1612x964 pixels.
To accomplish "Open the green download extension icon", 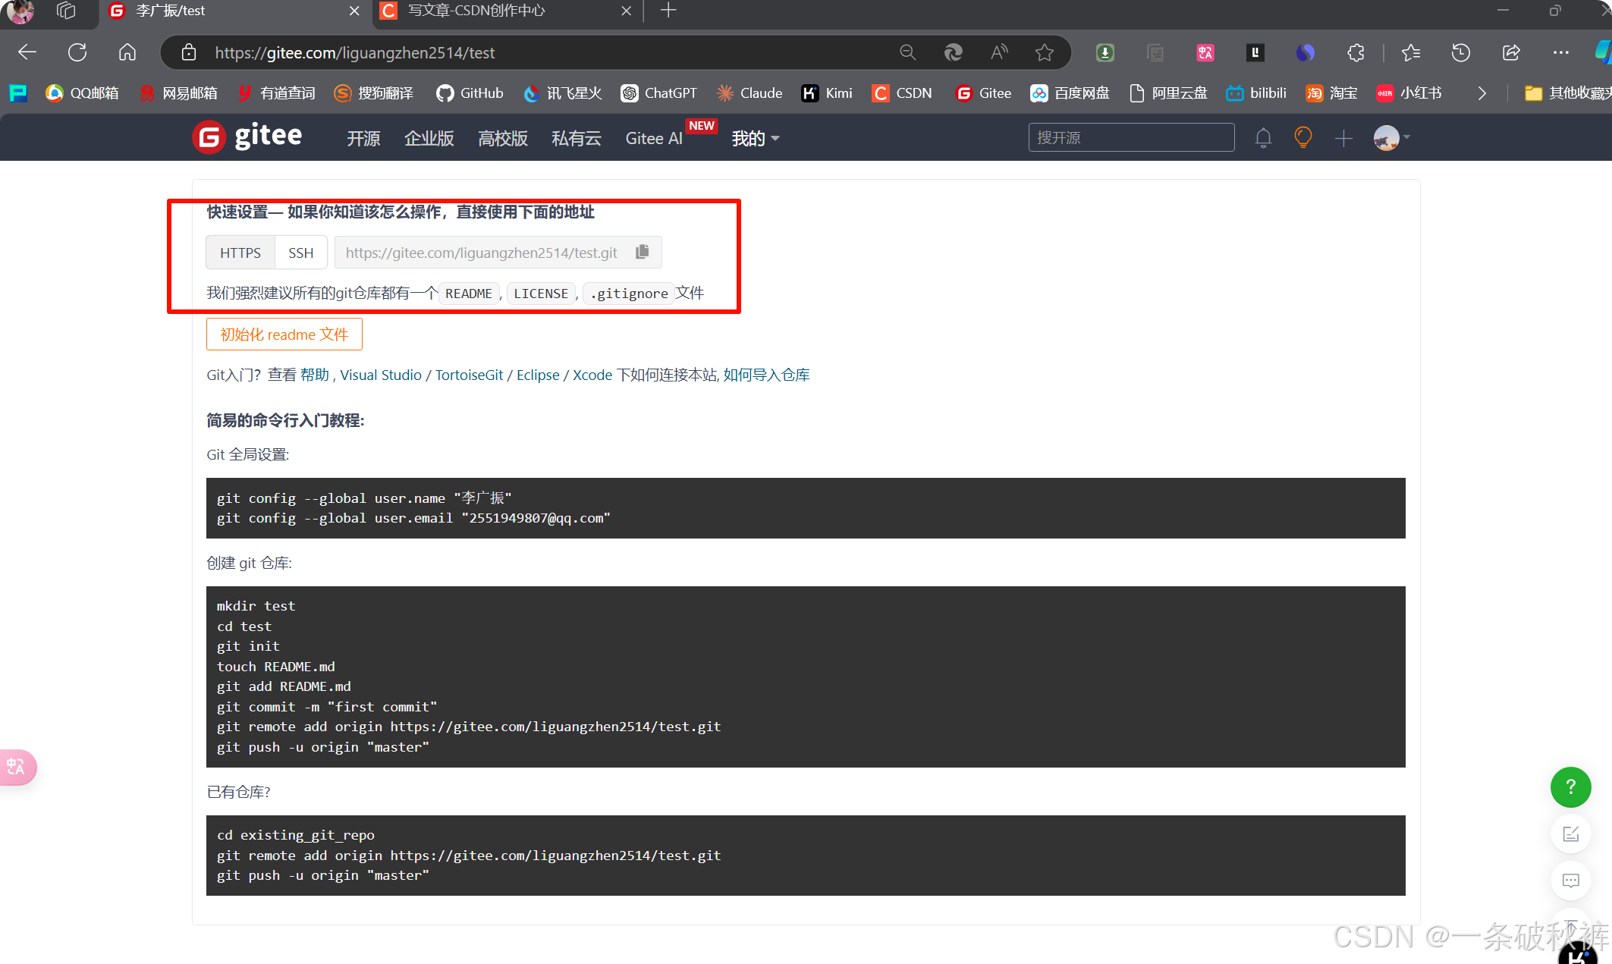I will pyautogui.click(x=1105, y=52).
